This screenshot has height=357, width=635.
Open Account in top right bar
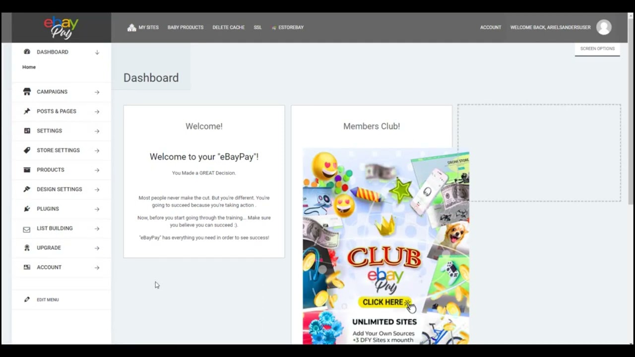point(491,27)
